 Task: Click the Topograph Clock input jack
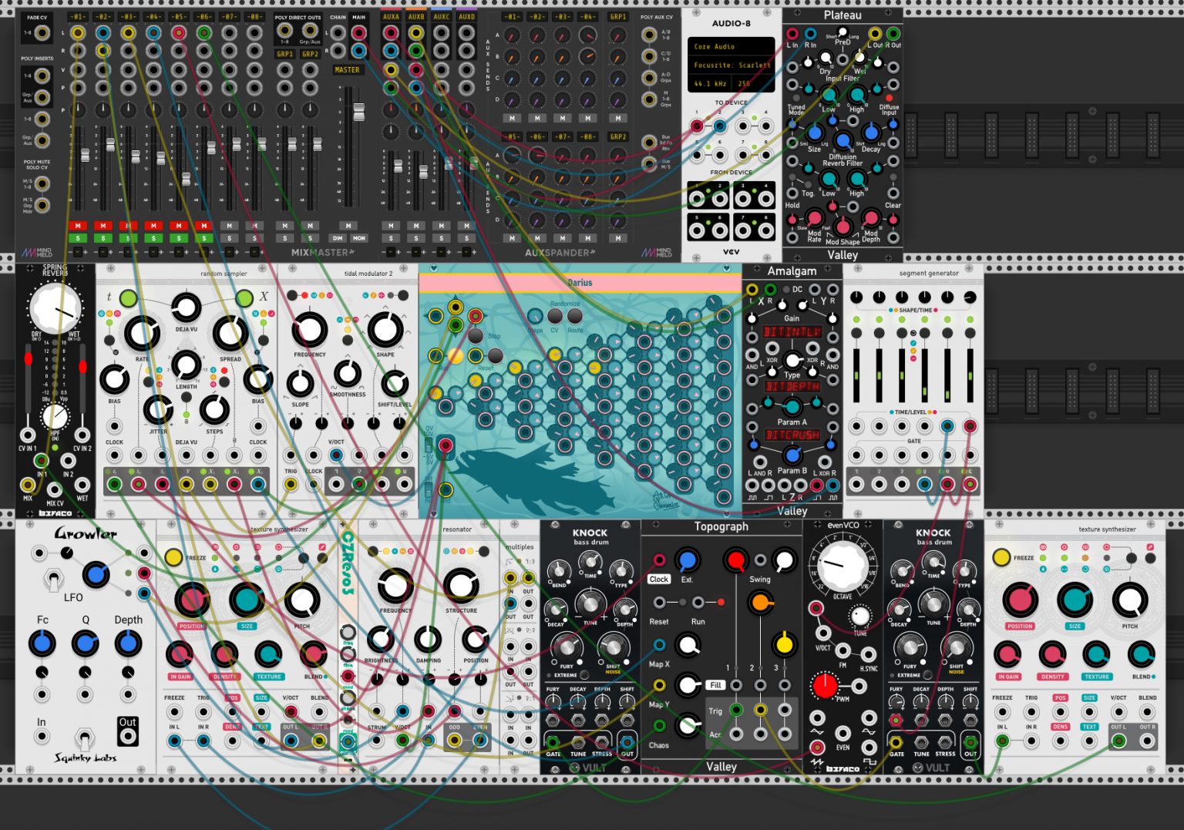pos(660,560)
